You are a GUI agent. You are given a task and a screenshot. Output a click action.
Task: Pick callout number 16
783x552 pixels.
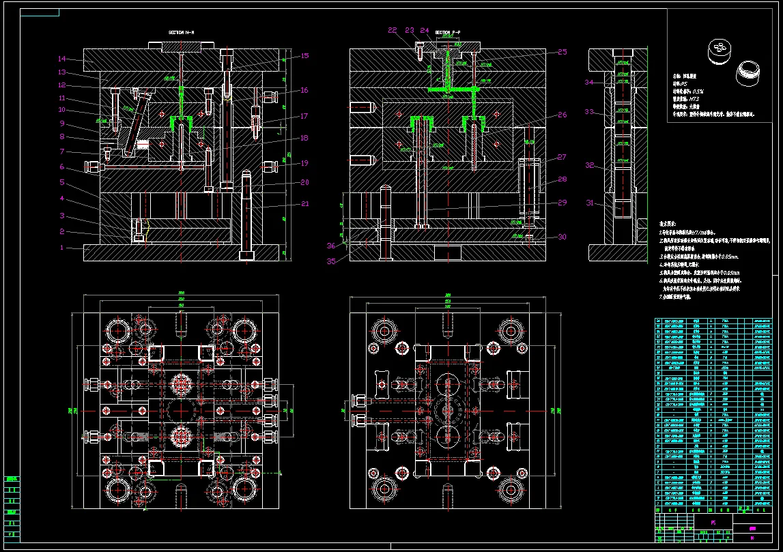[304, 90]
